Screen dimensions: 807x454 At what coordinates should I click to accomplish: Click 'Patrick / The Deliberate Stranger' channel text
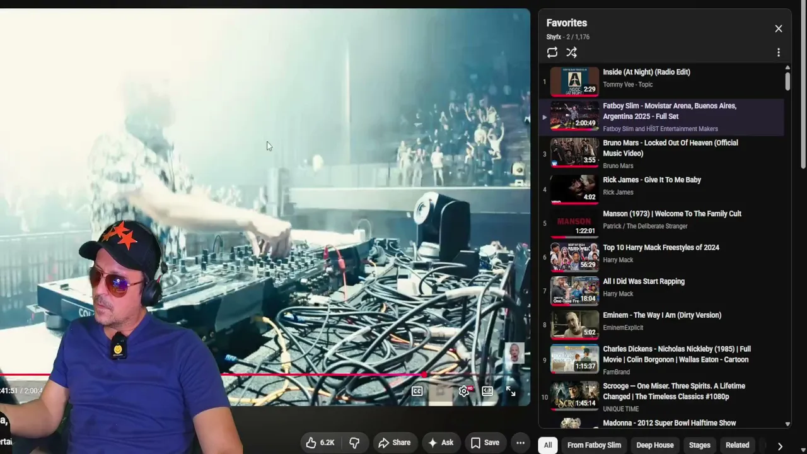tap(645, 226)
